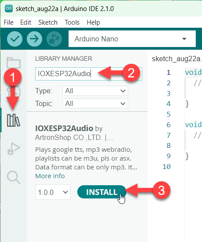
Task: Expand the Type filter dropdown
Action: 95,91
